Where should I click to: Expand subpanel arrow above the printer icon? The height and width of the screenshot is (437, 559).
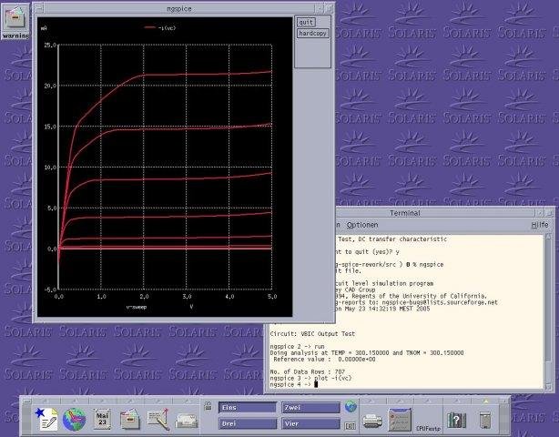point(372,401)
